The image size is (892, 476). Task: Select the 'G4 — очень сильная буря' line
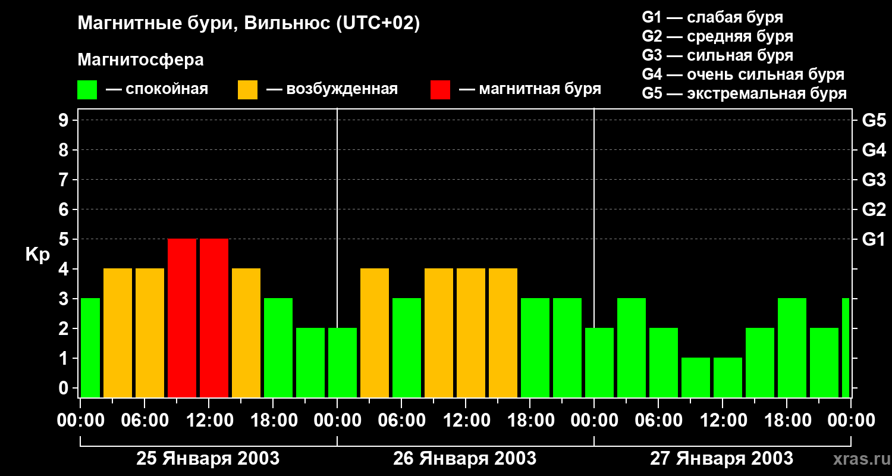tap(743, 74)
